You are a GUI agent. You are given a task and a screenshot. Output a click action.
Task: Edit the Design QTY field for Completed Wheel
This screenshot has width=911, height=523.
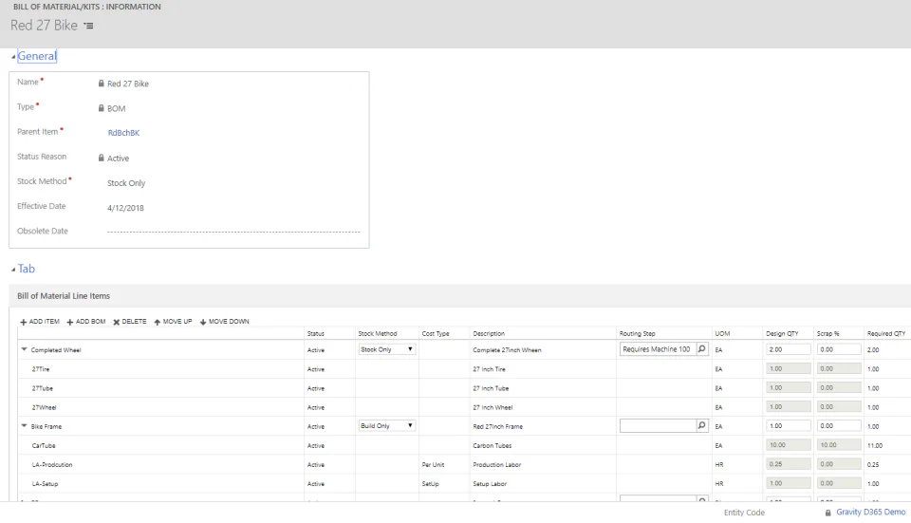tap(788, 349)
